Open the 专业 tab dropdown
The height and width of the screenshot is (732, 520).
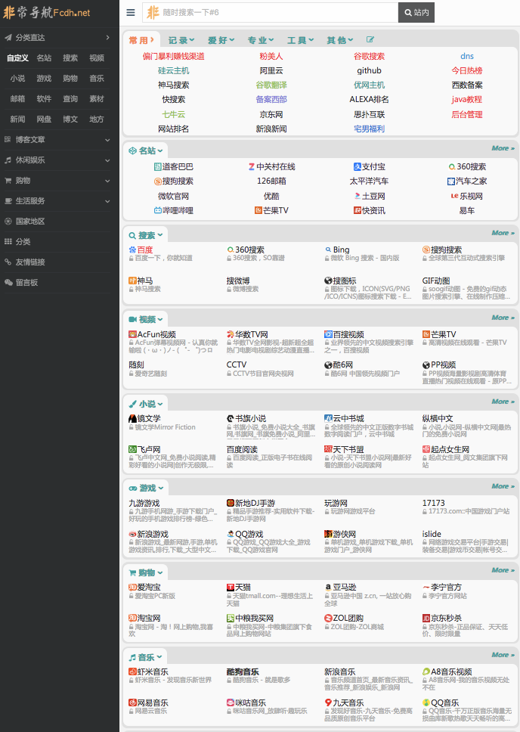261,40
